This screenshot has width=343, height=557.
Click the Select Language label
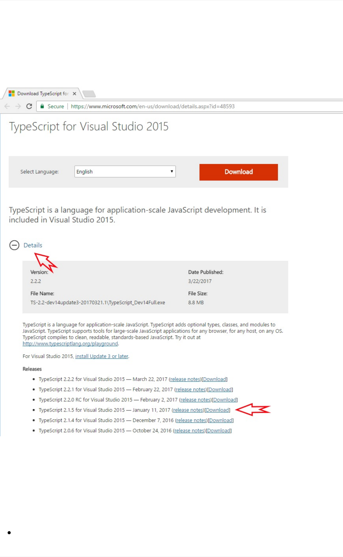pyautogui.click(x=39, y=172)
